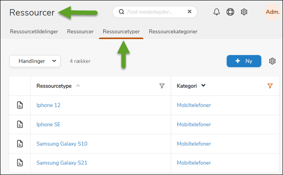Viewport: 283px width, 175px height.
Task: Open document icon for Samsung Galaxy S21 row
Action: [20, 162]
